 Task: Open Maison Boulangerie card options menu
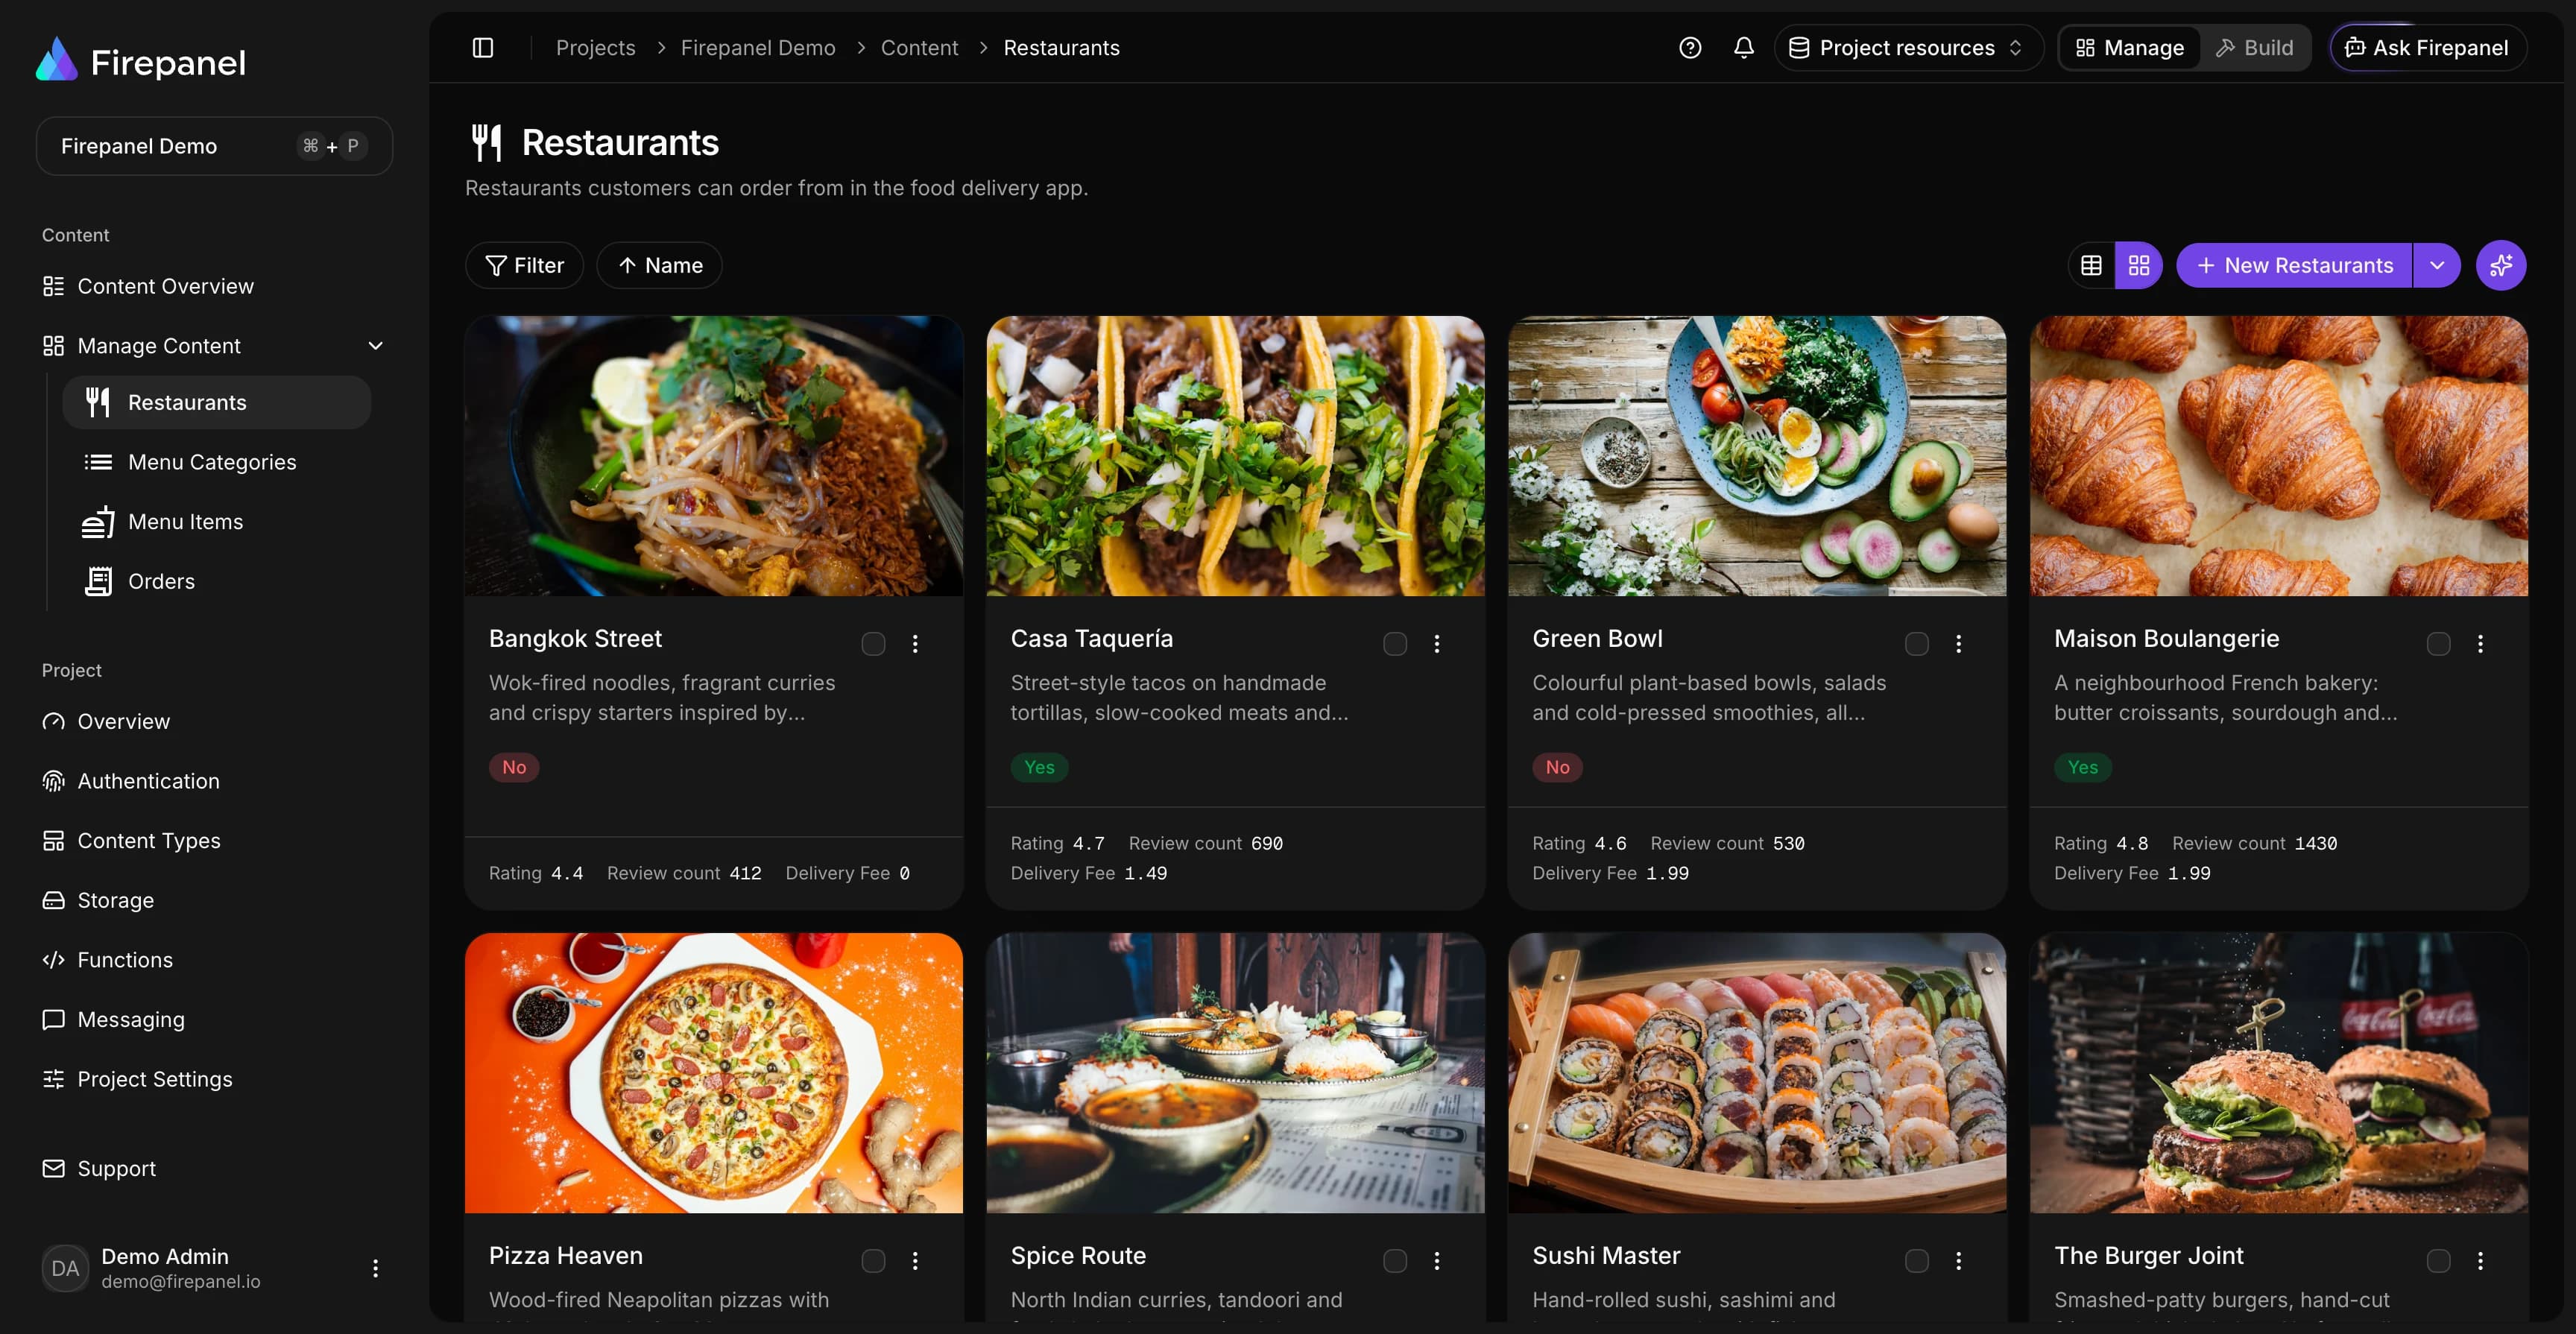coord(2480,644)
